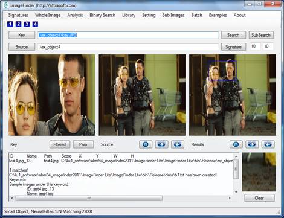Open the Library menu
Image resolution: width=284 pixels, height=218 pixels.
point(129,15)
